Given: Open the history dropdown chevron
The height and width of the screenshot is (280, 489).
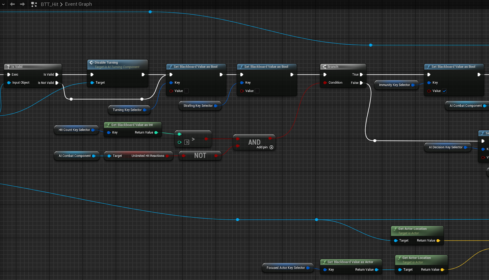Looking at the screenshot, I should coord(3,4).
